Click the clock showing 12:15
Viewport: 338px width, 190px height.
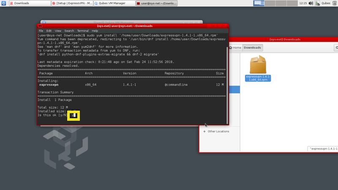click(x=303, y=3)
